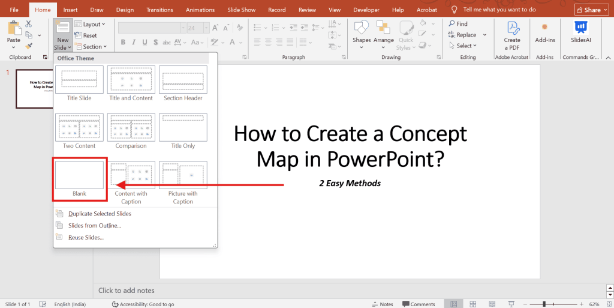
Task: Open the font size dropdown
Action: tap(206, 28)
